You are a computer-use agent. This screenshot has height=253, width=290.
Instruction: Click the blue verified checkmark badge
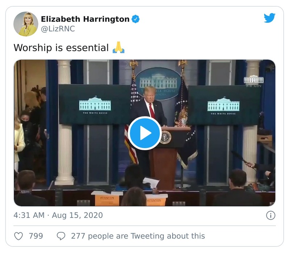(136, 19)
